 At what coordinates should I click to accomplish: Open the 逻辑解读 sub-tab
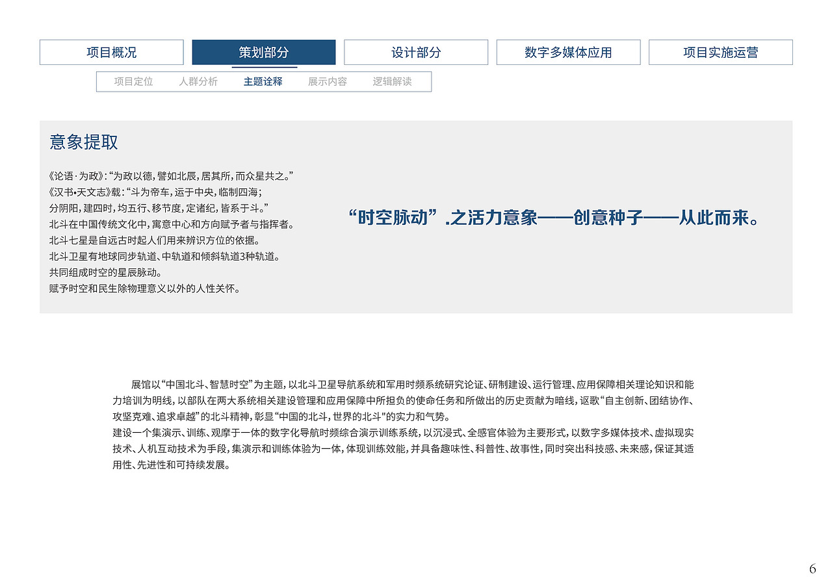click(392, 82)
